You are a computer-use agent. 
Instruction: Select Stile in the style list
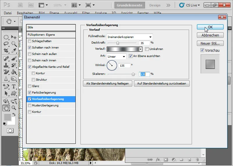point(51,27)
